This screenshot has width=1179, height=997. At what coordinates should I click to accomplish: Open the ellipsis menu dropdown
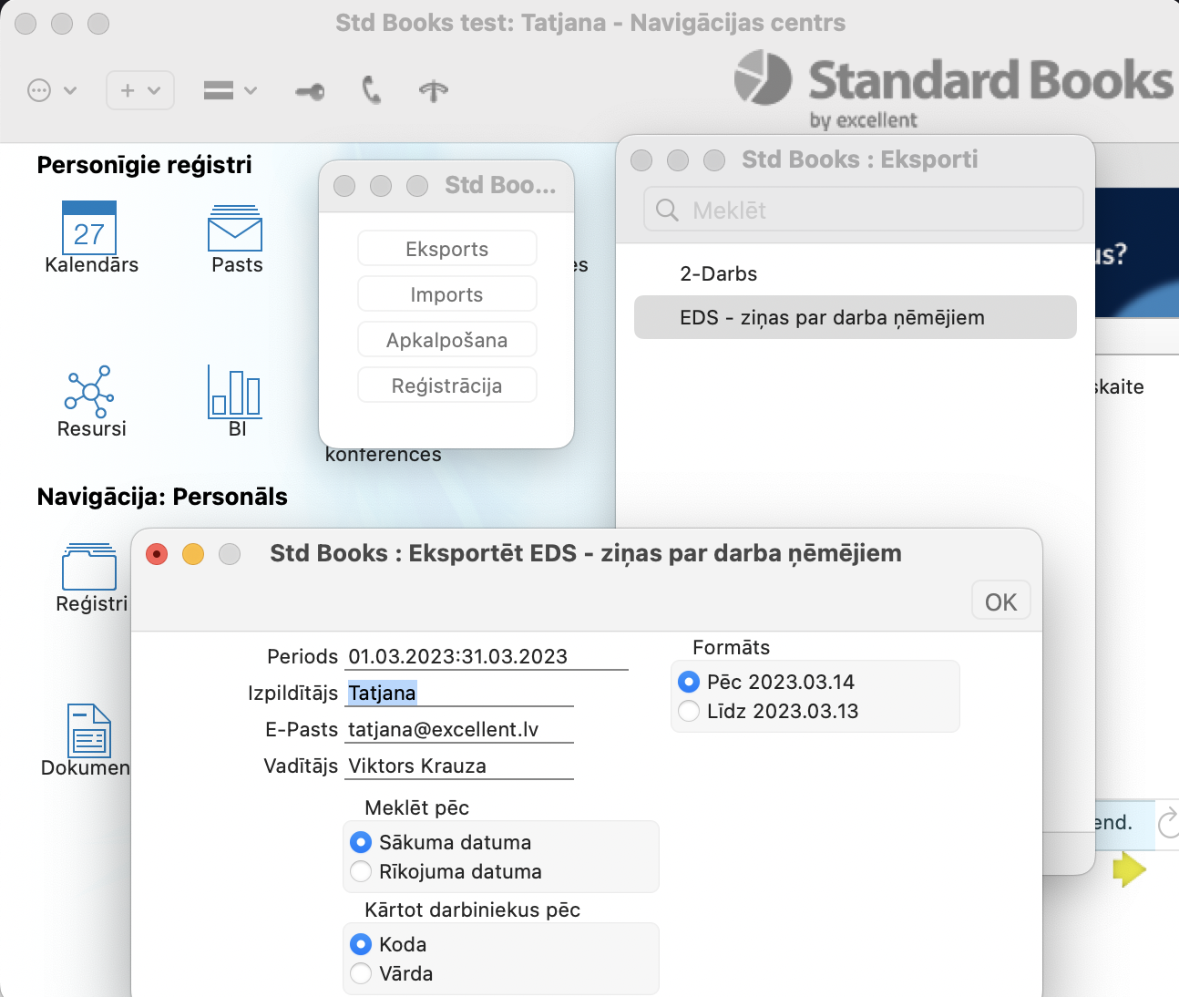click(52, 90)
